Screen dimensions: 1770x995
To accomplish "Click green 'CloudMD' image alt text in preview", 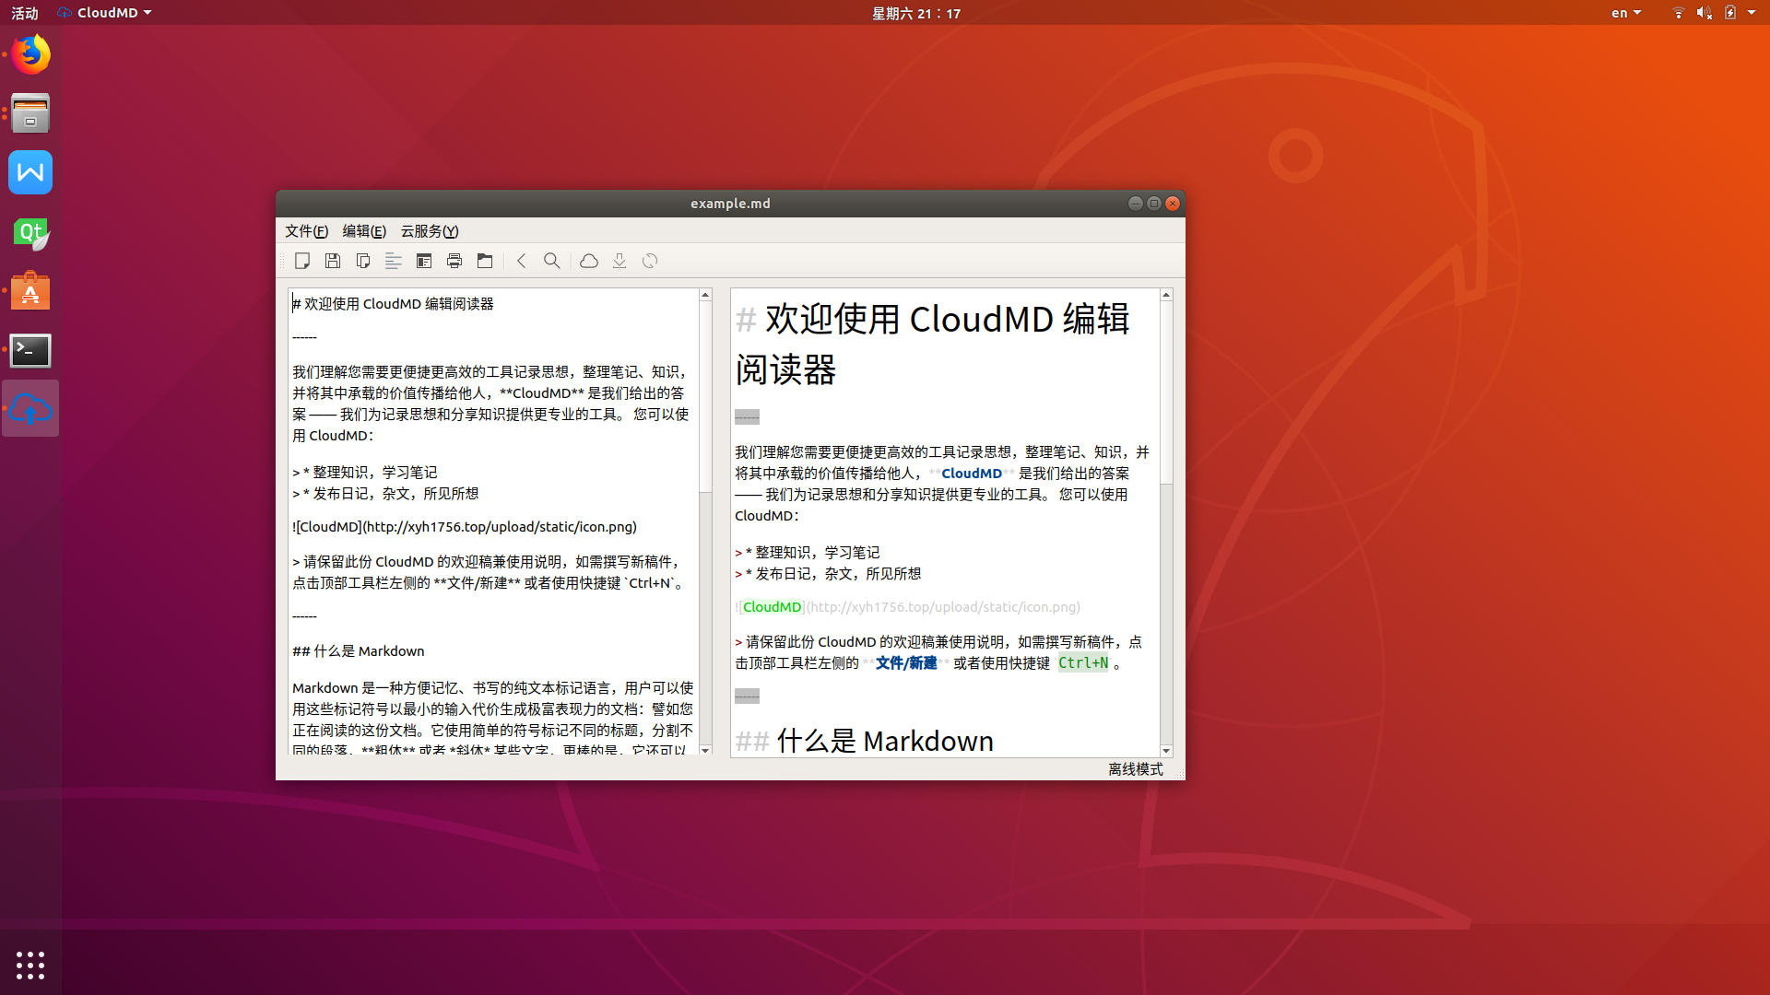I will coord(773,607).
